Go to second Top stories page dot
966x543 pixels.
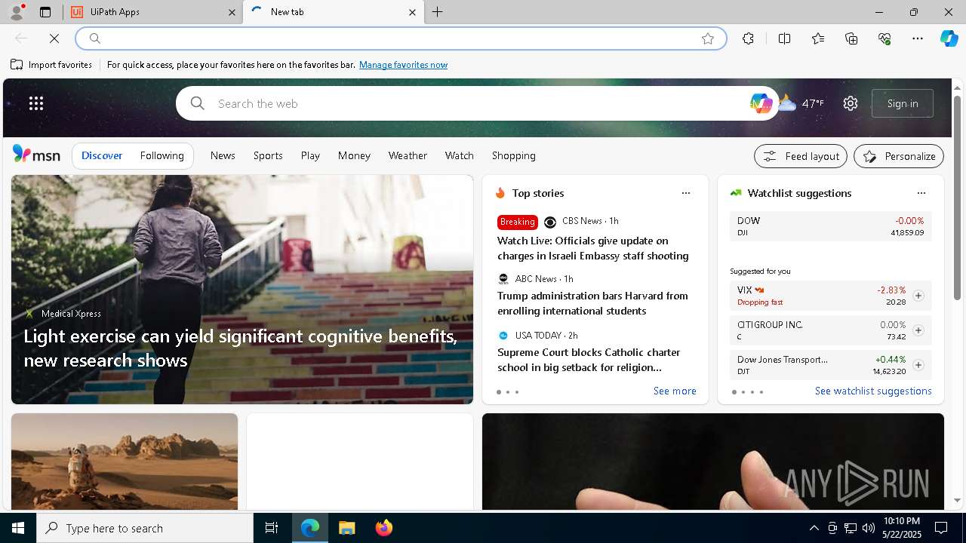point(508,392)
